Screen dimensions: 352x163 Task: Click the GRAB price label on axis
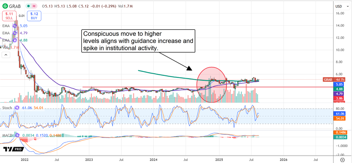[327, 79]
